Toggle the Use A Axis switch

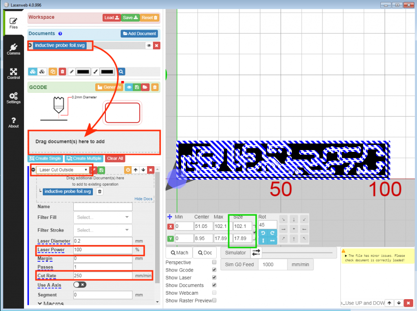pyautogui.click(x=80, y=285)
